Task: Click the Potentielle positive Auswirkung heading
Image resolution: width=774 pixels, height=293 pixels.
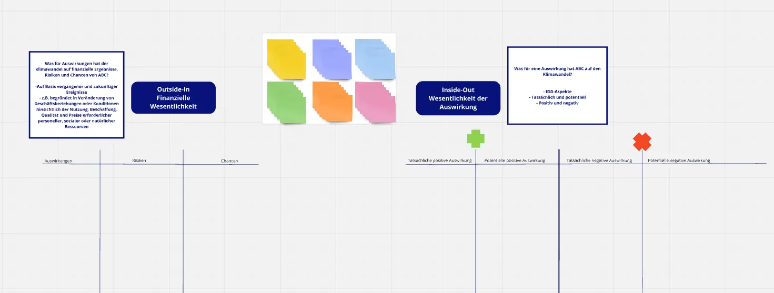Action: pos(515,160)
